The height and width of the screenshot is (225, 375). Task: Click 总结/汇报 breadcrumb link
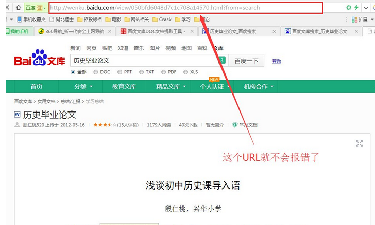71,101
